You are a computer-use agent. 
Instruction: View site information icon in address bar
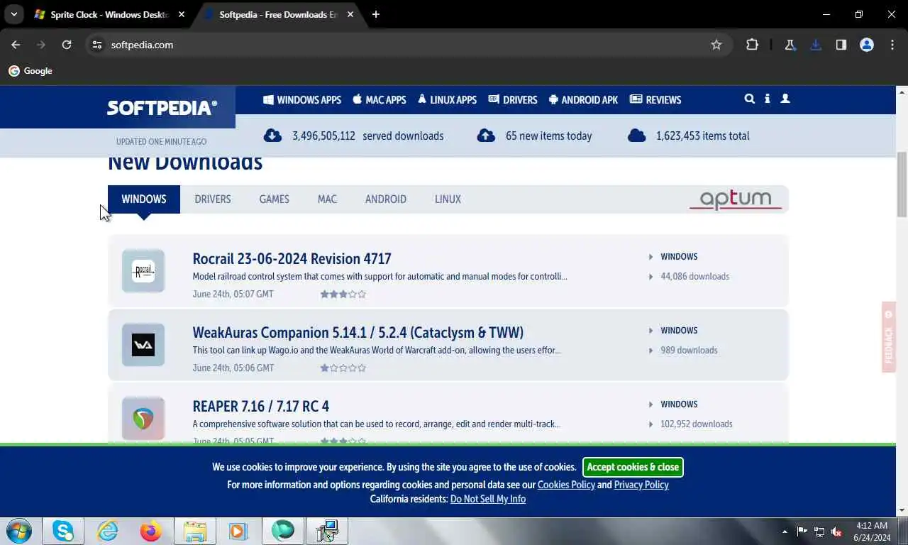point(97,45)
